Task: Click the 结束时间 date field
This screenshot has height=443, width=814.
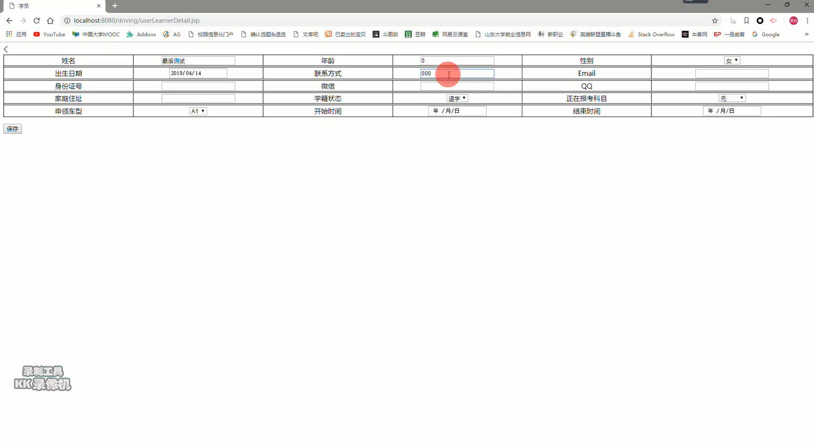Action: coord(732,111)
